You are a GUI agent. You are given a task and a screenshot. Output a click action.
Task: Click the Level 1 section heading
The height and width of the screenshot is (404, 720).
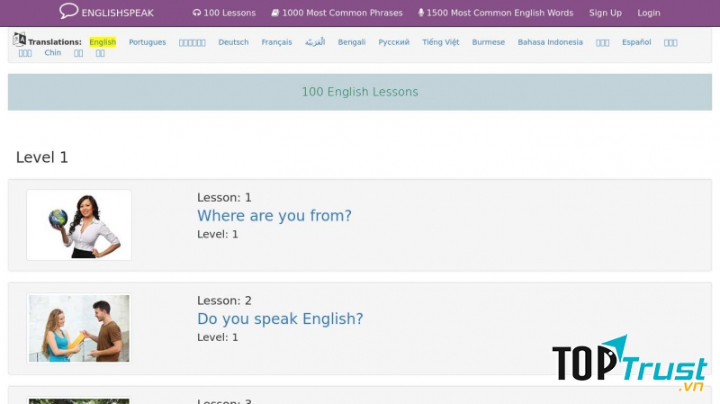pyautogui.click(x=41, y=157)
